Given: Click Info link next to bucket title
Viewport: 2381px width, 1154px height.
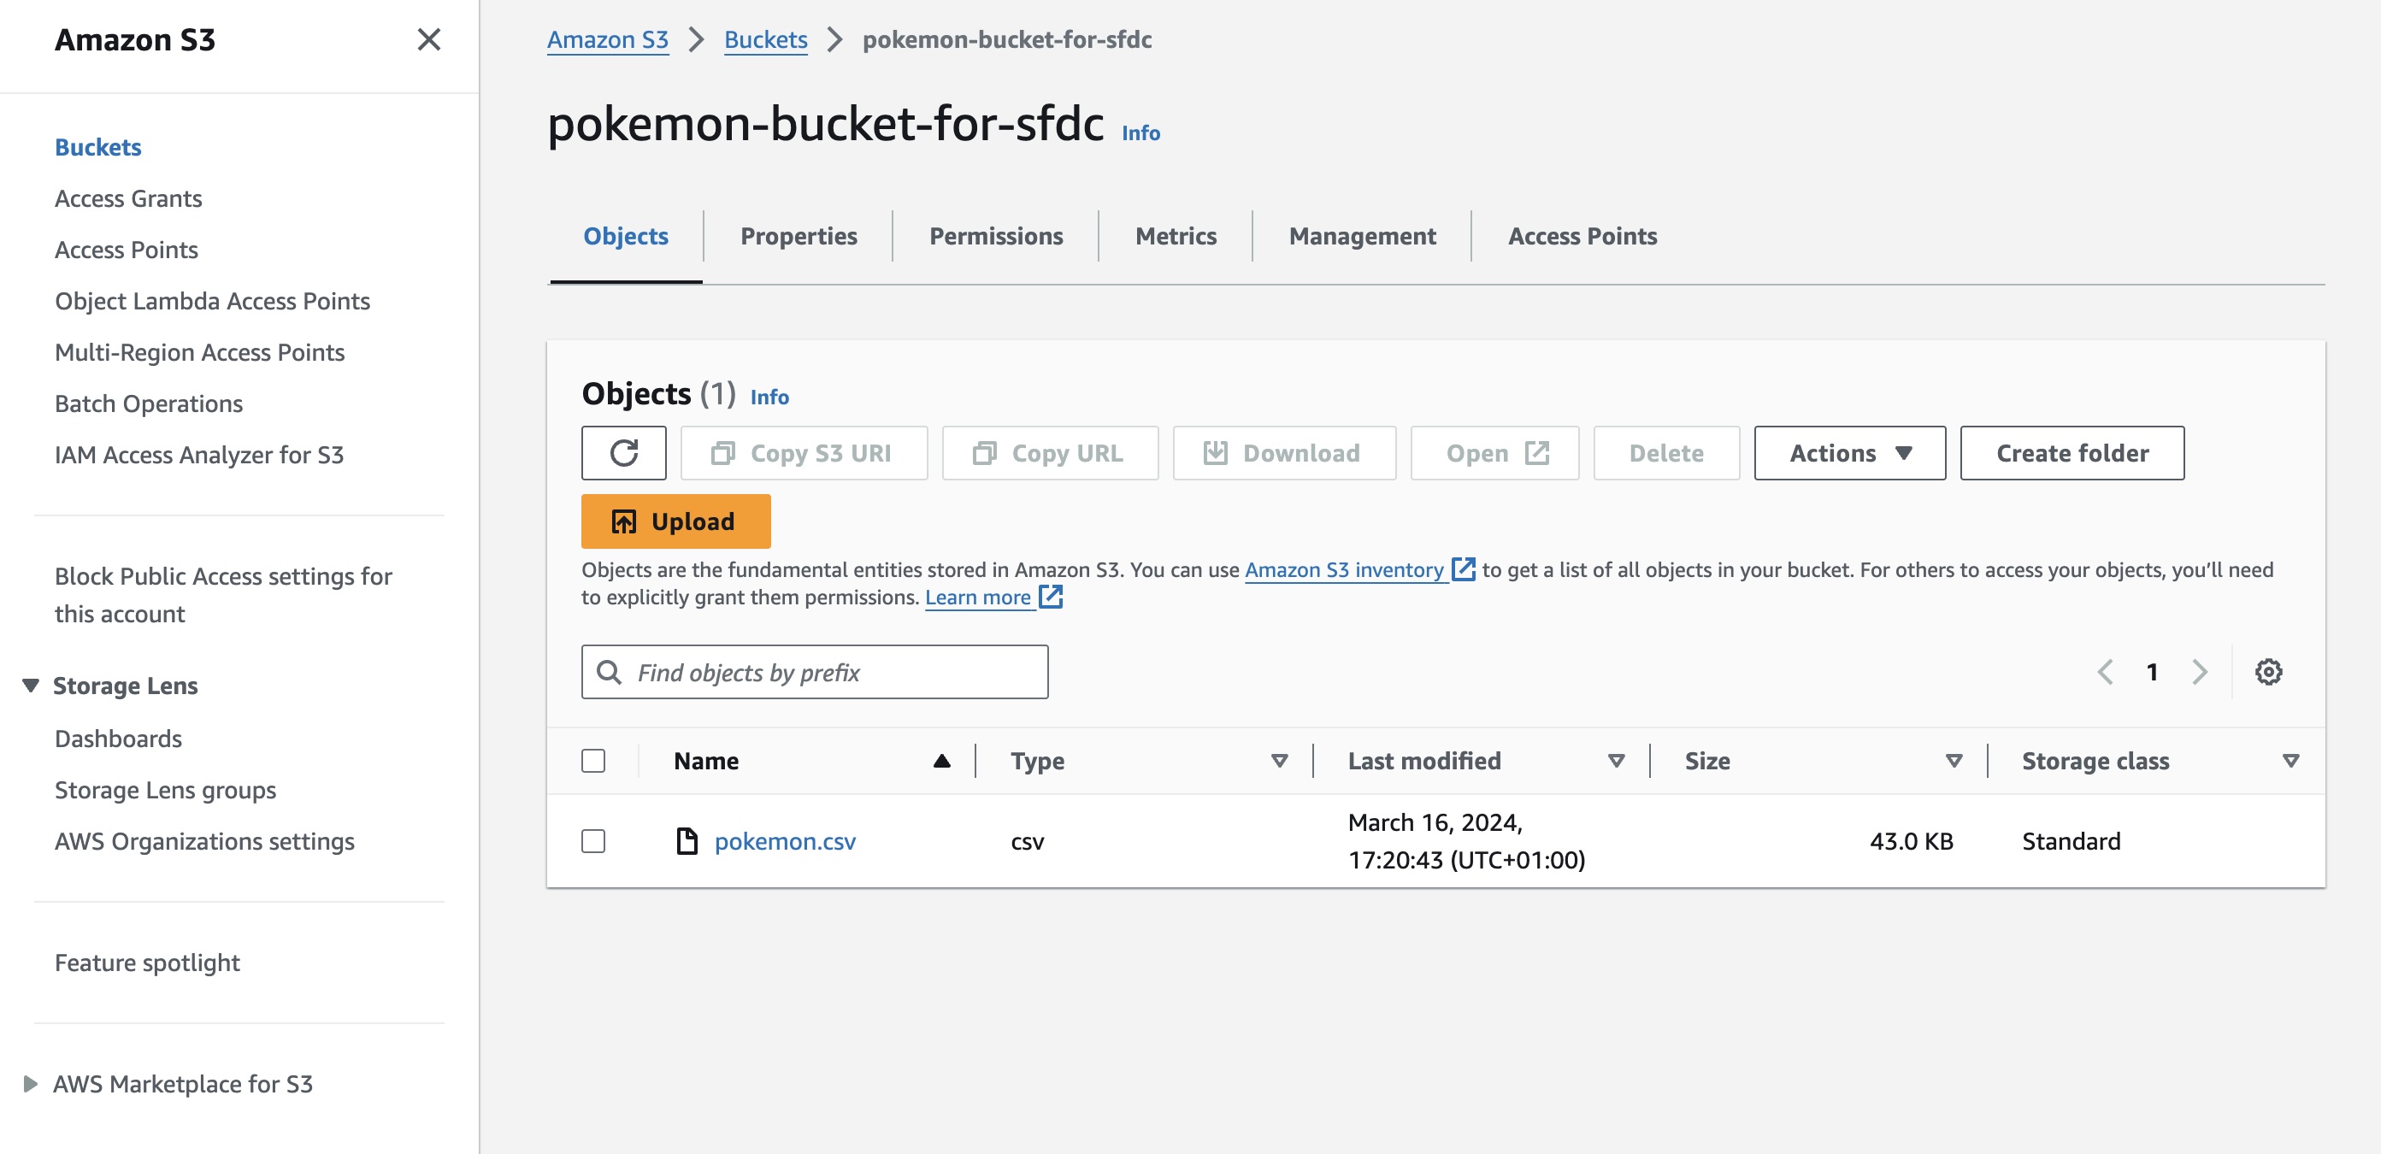Looking at the screenshot, I should 1140,133.
